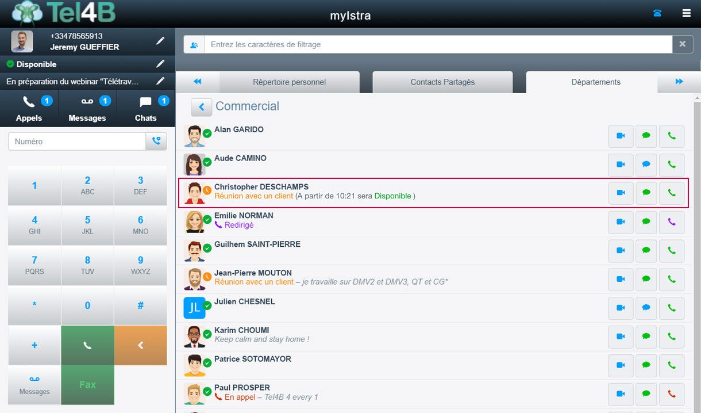Click Julien CHESNEL JL avatar
The width and height of the screenshot is (701, 413).
point(195,308)
